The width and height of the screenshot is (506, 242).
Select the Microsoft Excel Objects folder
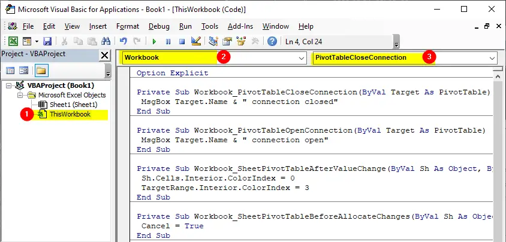72,95
